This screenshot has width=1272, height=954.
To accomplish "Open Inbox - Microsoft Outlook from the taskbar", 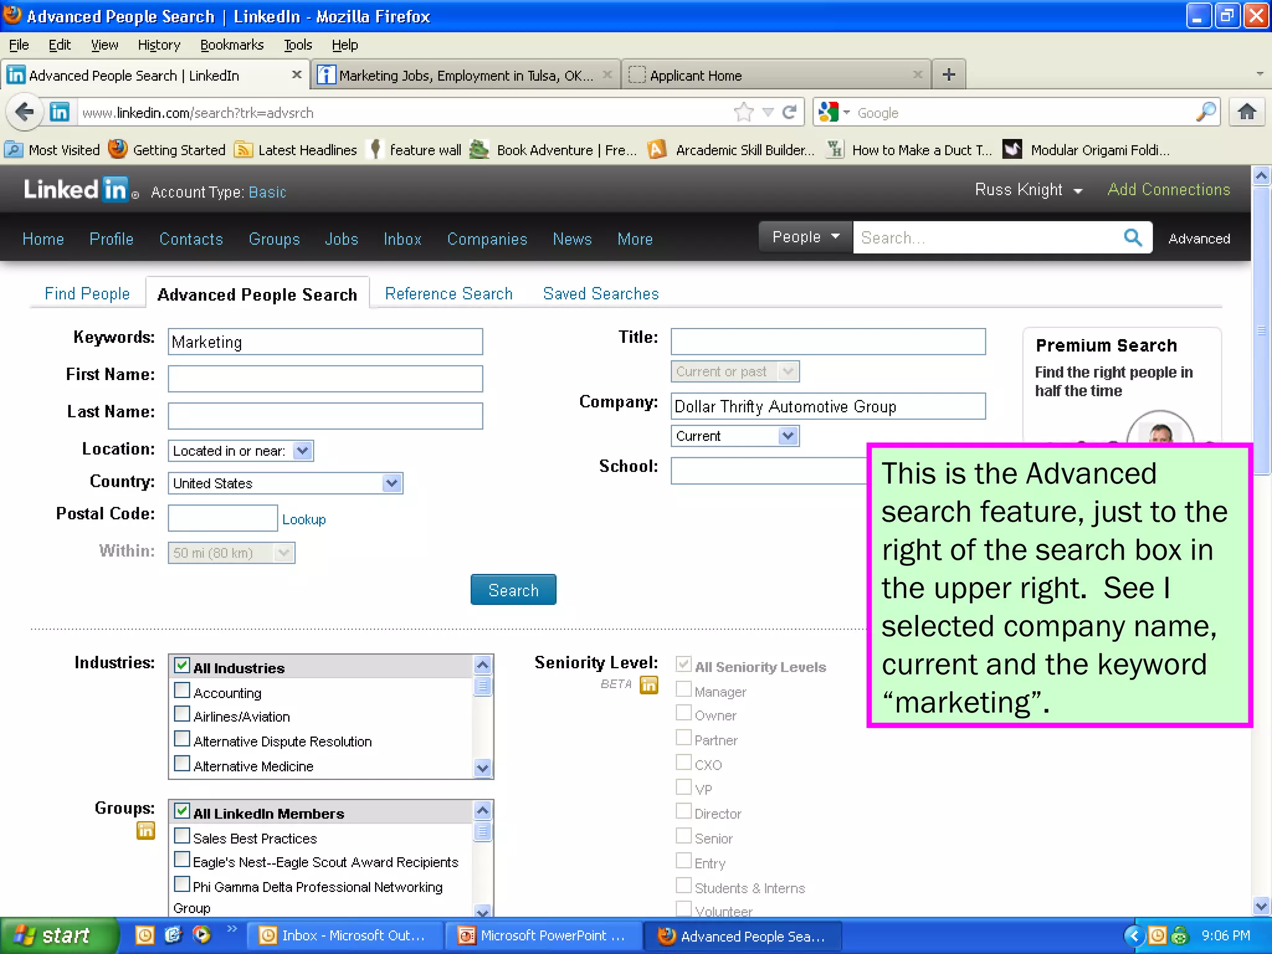I will click(345, 935).
